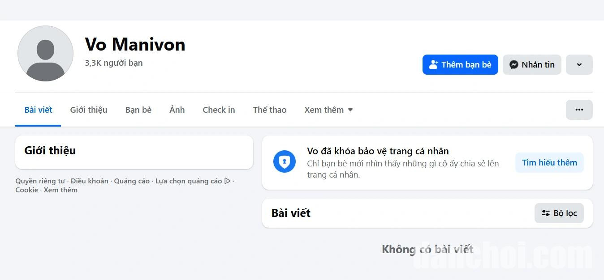Open the Quyền riêng tư link
Image resolution: width=604 pixels, height=280 pixels.
pos(40,181)
